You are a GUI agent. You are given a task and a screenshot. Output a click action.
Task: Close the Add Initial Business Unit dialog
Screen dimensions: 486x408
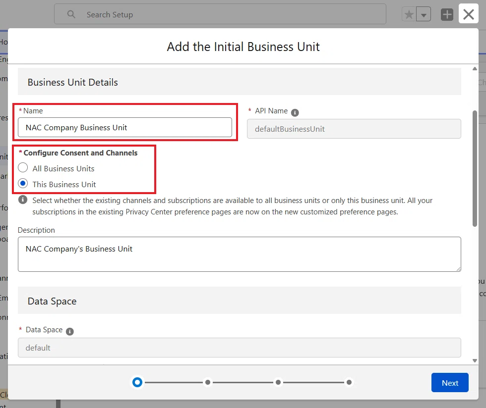pos(468,14)
